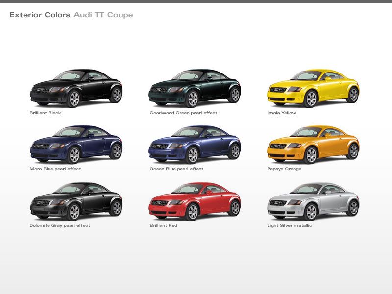
Task: Click the "Goodwood Green pearl effect" label
Action: pos(183,113)
